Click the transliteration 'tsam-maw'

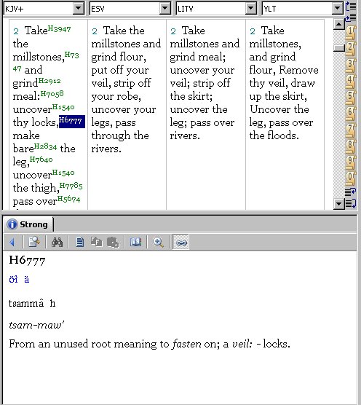point(36,325)
